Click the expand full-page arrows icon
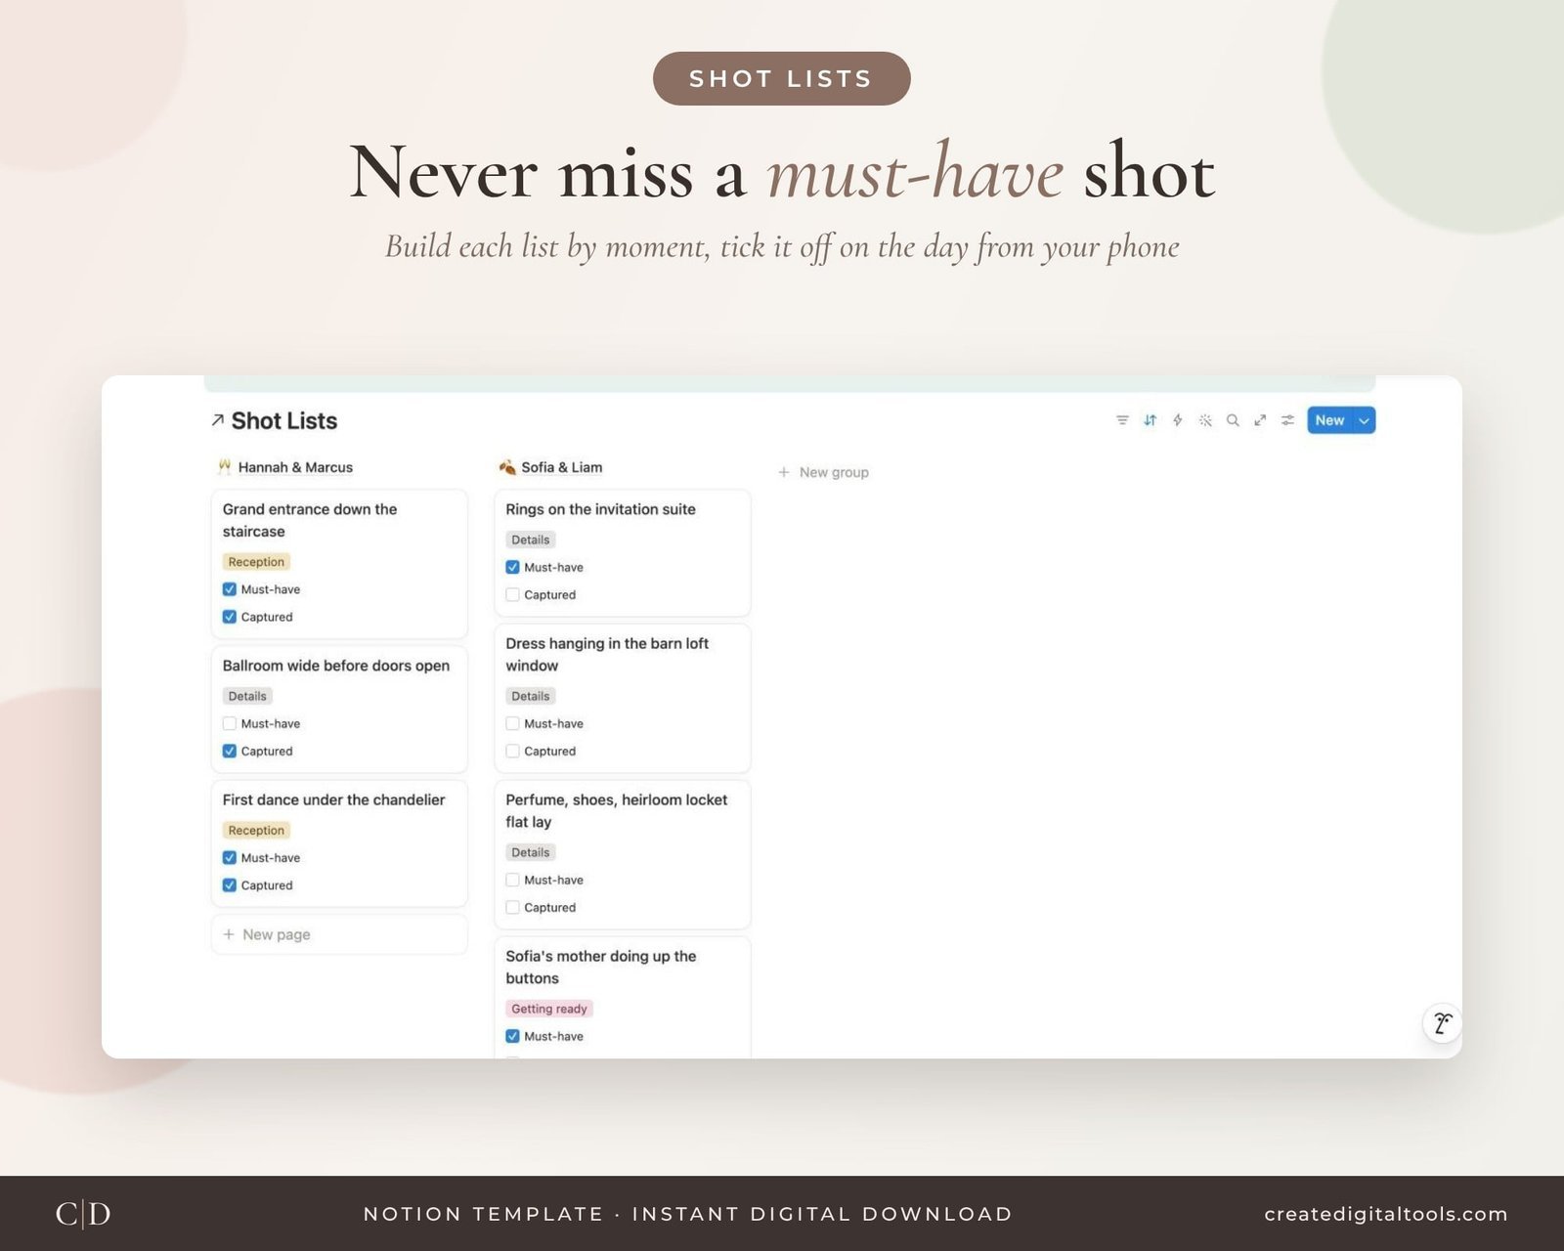 [x=1260, y=420]
